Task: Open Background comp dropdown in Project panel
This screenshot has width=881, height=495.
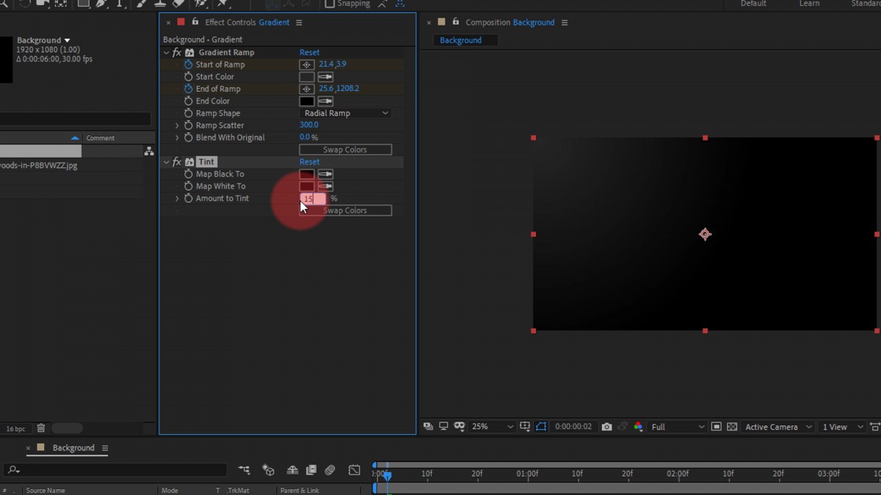Action: tap(68, 40)
